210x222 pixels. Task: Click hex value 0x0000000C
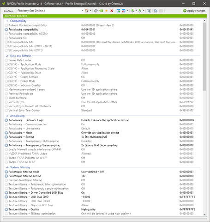[x=186, y=120]
